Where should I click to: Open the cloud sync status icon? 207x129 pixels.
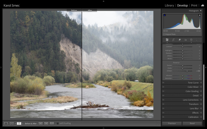(202, 6)
